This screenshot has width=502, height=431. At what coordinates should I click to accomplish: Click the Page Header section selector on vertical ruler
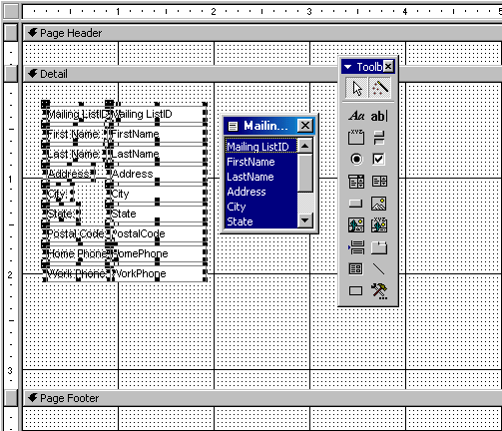click(x=11, y=33)
